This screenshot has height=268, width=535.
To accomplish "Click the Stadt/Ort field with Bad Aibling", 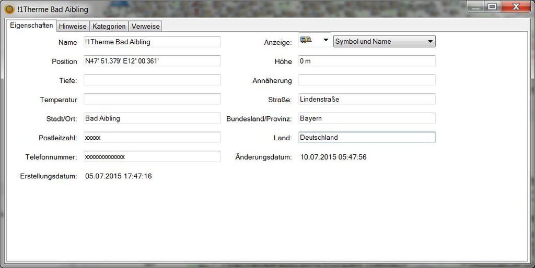I will (152, 118).
